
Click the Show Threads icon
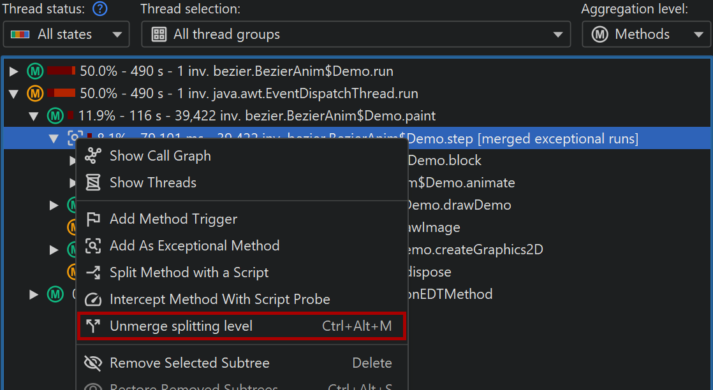(93, 182)
